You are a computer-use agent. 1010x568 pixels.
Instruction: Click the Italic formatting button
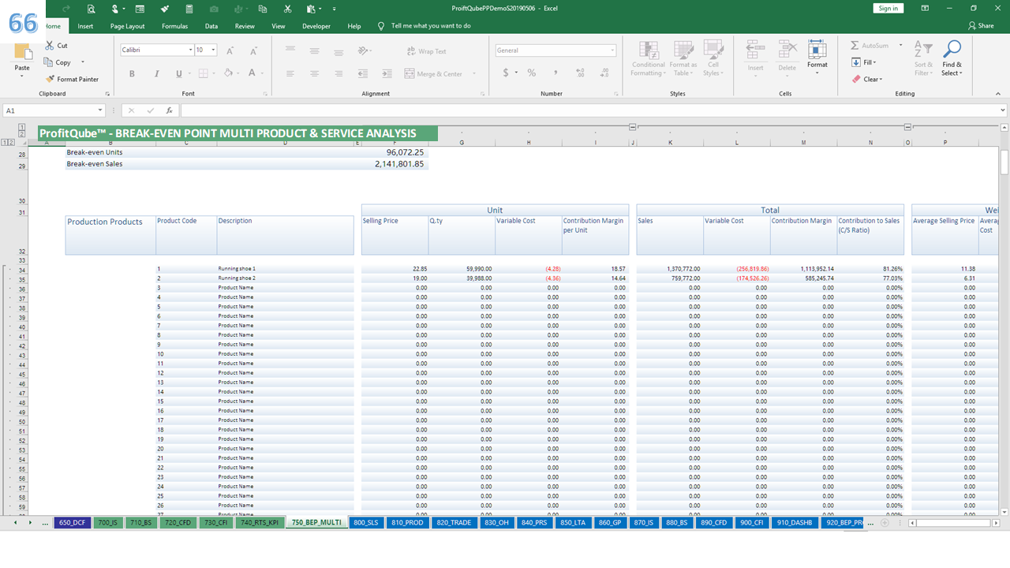155,73
